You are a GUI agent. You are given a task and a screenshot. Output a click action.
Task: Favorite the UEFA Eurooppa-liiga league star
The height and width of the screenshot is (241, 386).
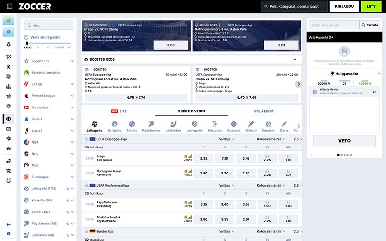(x=87, y=139)
